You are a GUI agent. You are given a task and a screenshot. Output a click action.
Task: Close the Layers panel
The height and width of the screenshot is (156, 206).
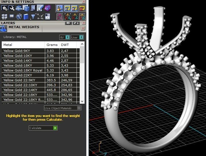point(84,23)
